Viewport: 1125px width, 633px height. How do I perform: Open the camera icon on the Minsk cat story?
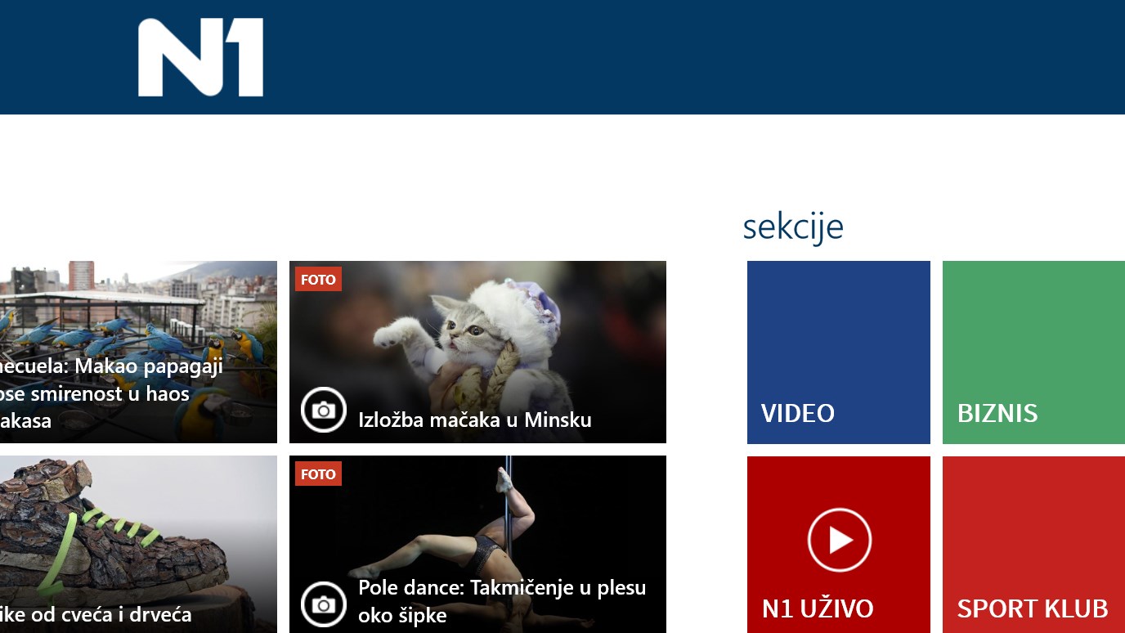(x=324, y=410)
